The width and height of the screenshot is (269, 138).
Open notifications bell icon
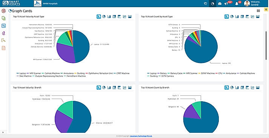pos(237,4)
